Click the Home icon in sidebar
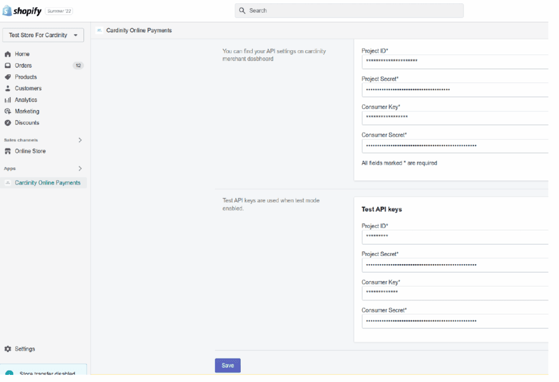The height and width of the screenshot is (382, 559). 8,54
